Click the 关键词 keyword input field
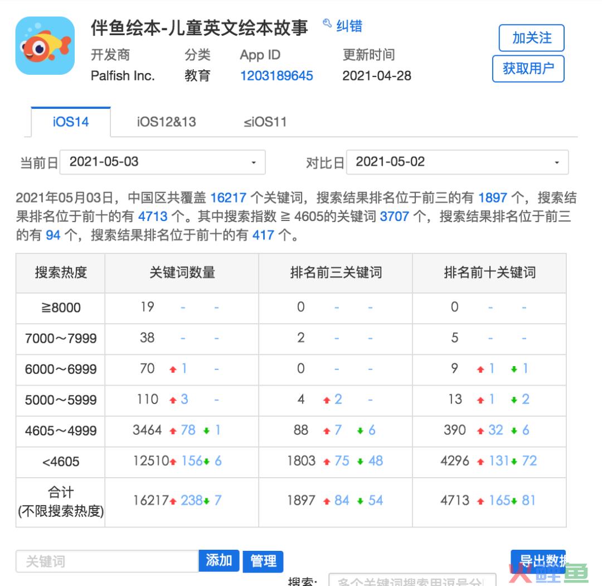The height and width of the screenshot is (586, 602). coord(107,561)
